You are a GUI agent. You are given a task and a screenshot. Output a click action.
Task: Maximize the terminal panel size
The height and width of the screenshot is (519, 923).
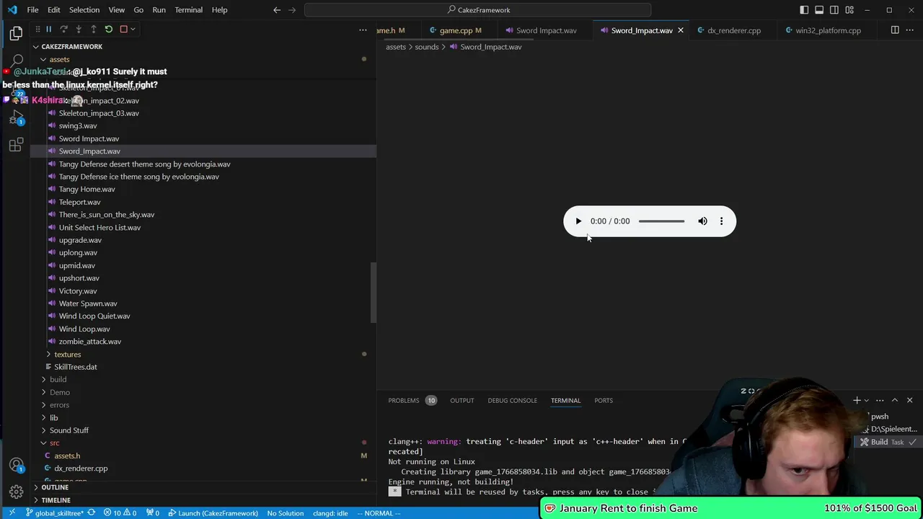pyautogui.click(x=895, y=400)
